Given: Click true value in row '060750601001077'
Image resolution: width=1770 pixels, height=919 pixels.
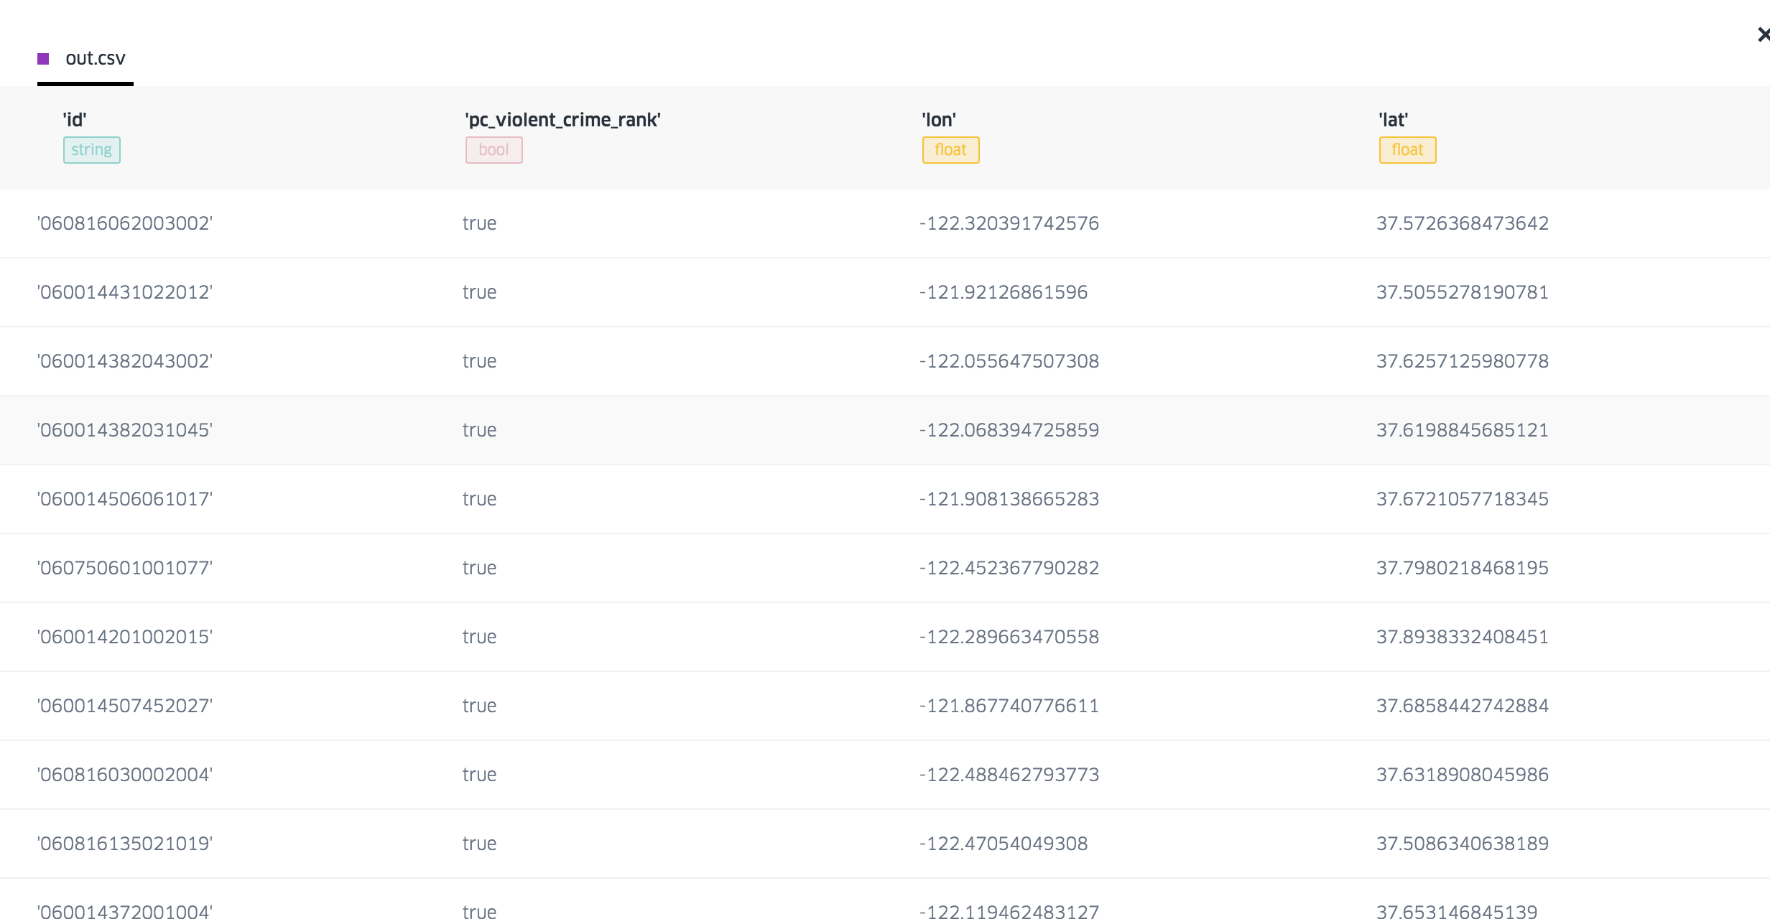Looking at the screenshot, I should 479,568.
